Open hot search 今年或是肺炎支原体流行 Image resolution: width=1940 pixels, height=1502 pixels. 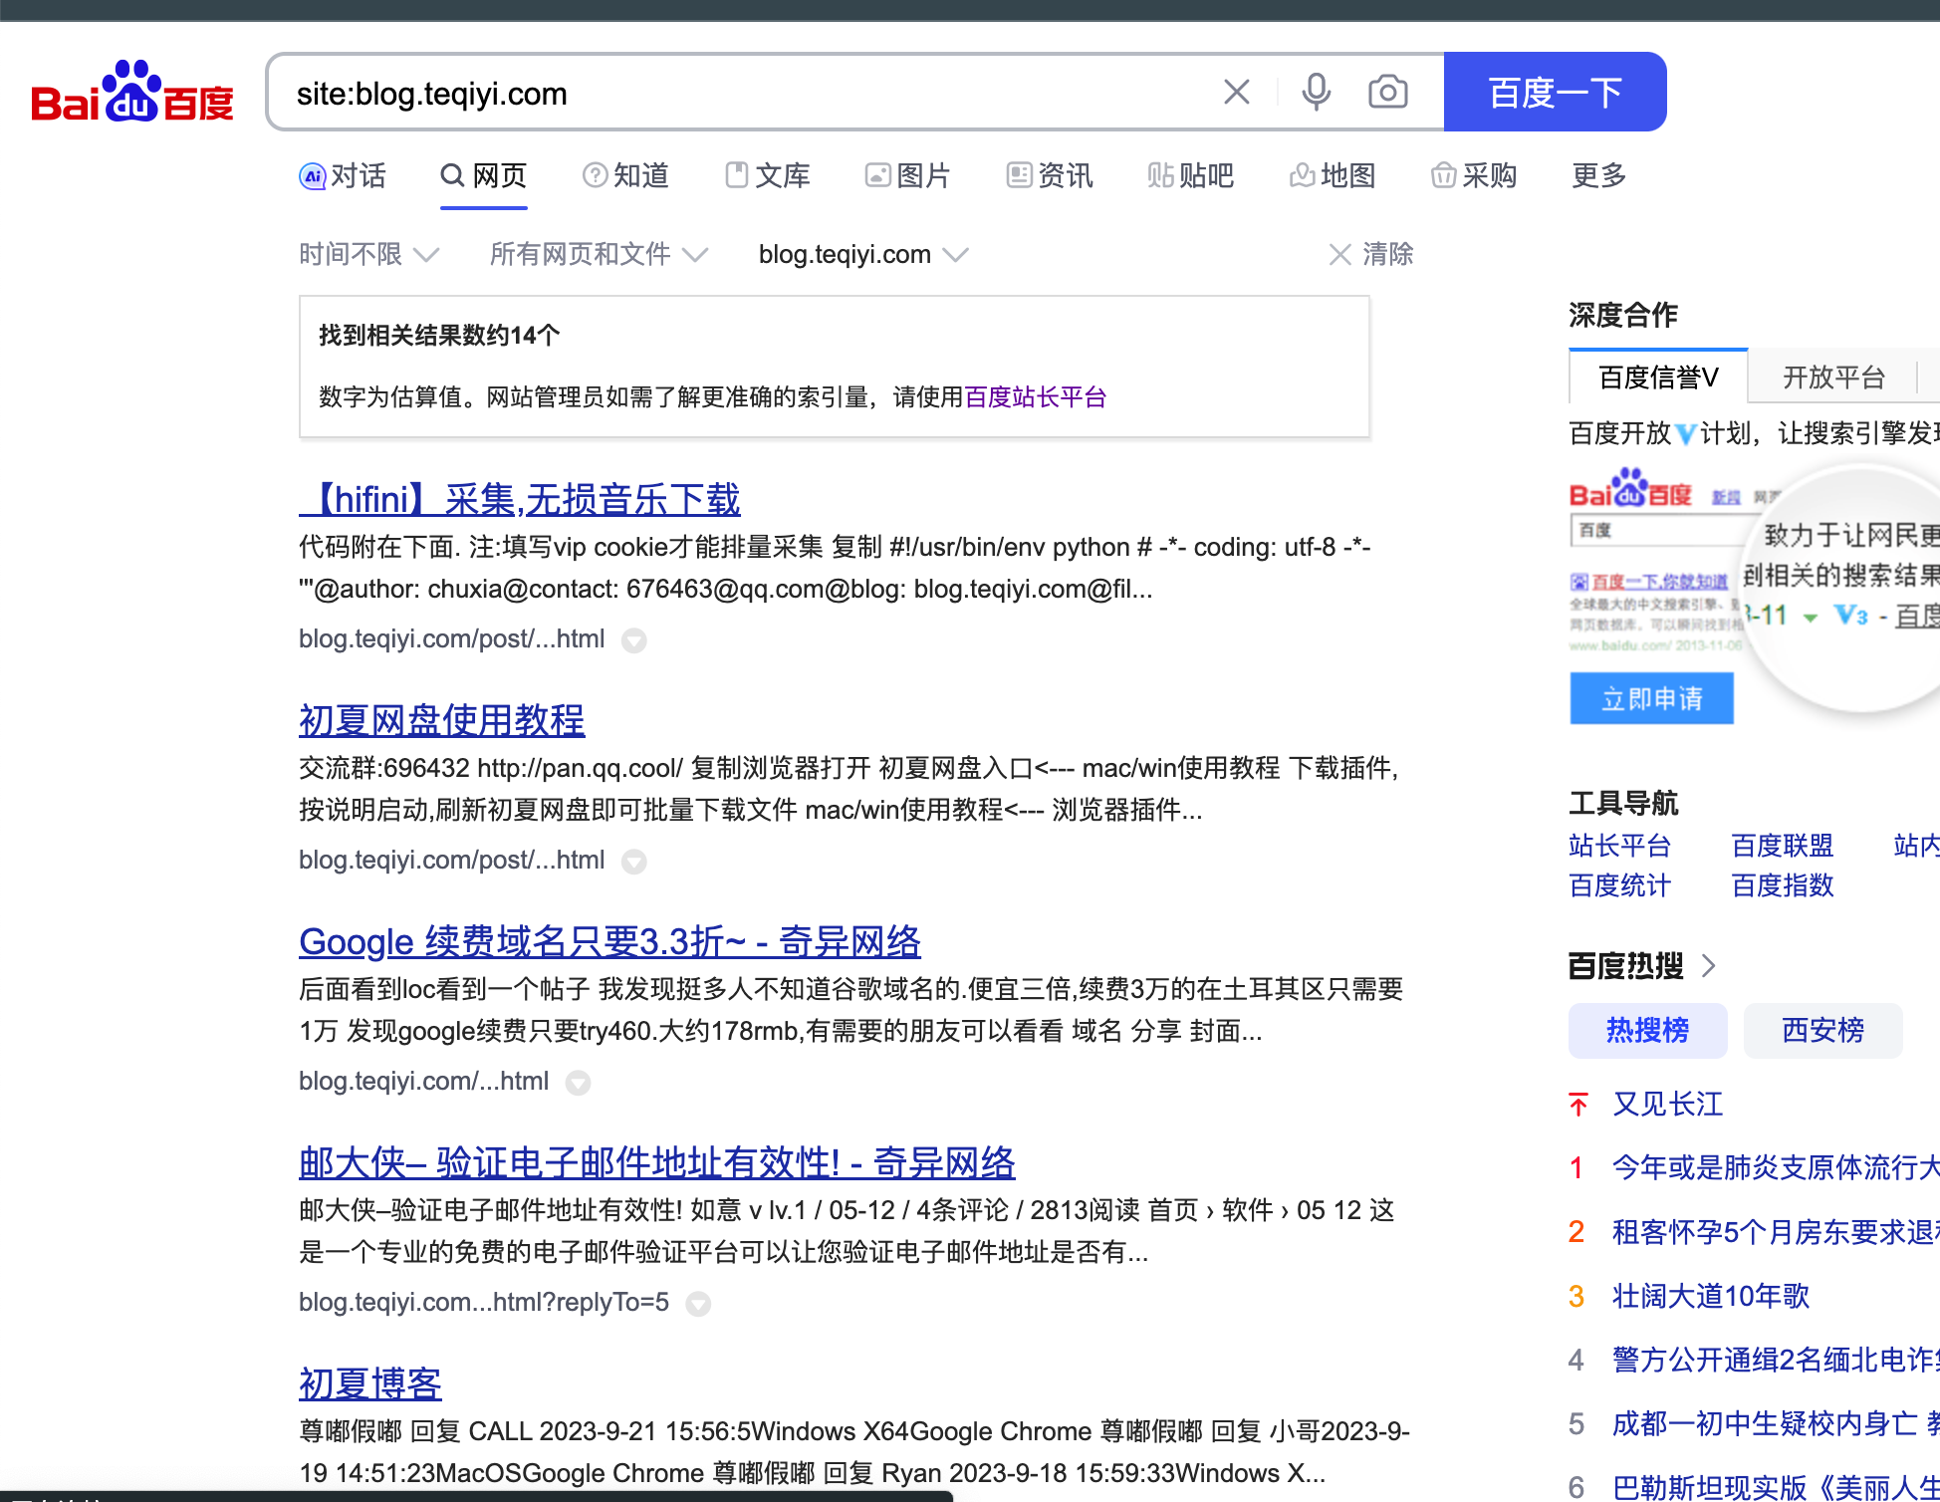click(x=1776, y=1167)
